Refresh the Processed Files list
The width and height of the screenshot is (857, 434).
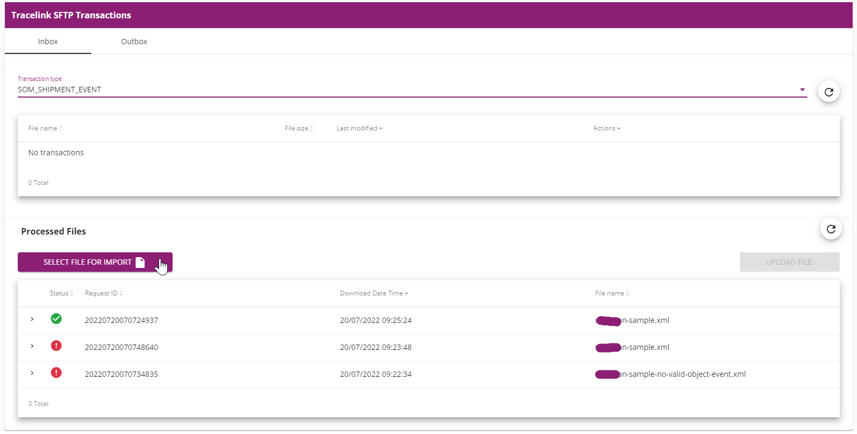pyautogui.click(x=831, y=229)
